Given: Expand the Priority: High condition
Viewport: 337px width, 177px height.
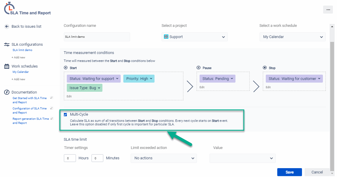Looking at the screenshot, I should pyautogui.click(x=139, y=78).
